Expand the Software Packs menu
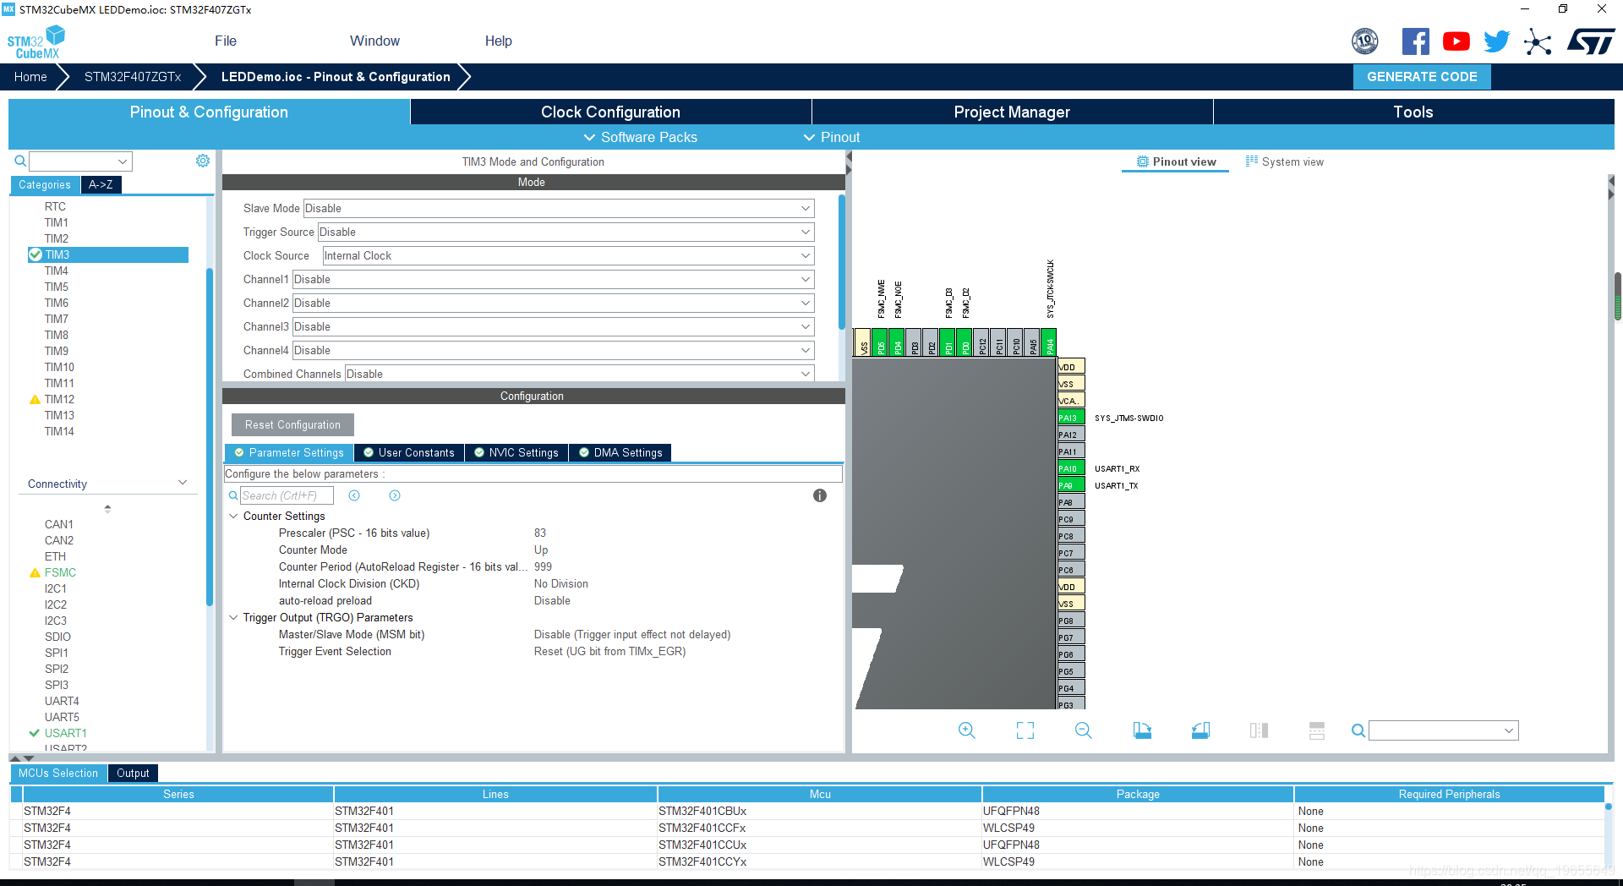 pos(640,137)
